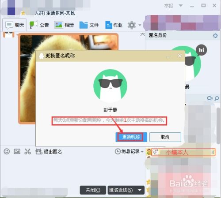Close the 更换匿名昵称 dialog
The width and height of the screenshot is (221, 198).
(179, 56)
